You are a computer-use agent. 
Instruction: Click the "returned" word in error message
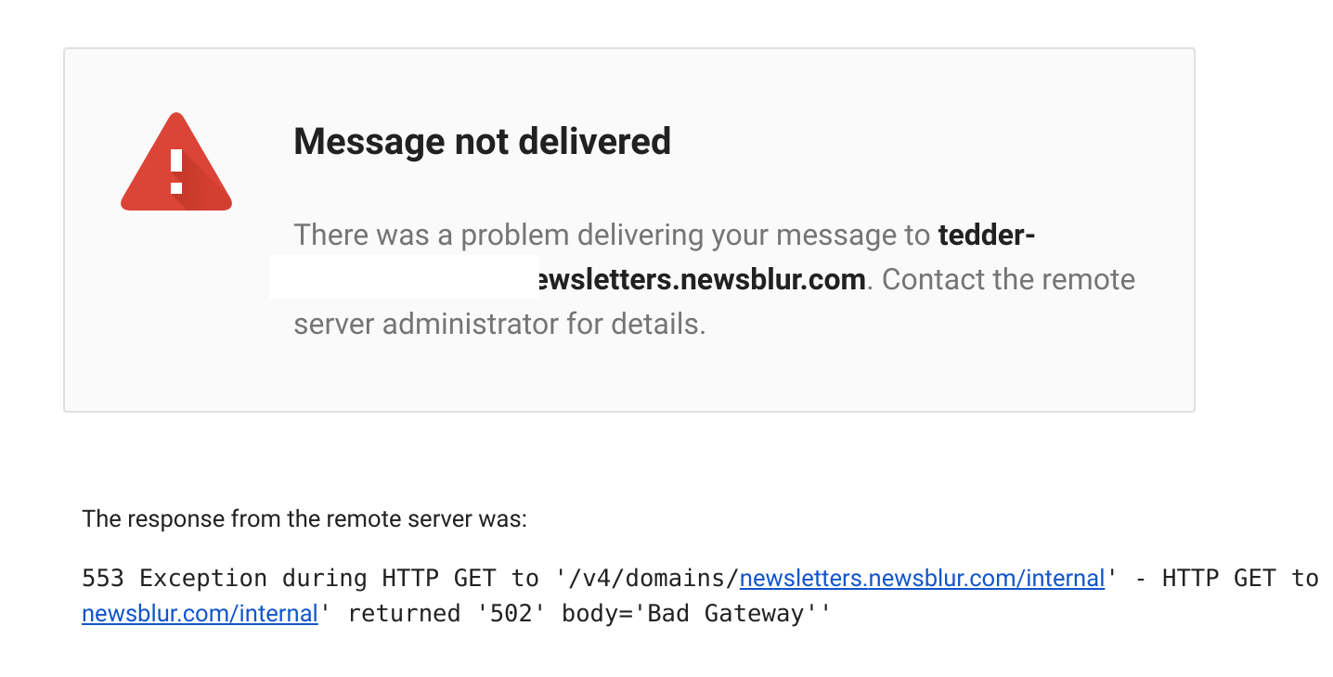click(404, 613)
